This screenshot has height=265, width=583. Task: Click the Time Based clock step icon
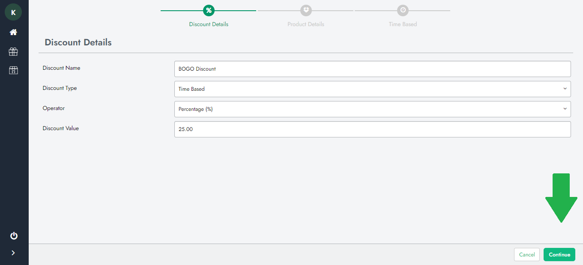[403, 10]
